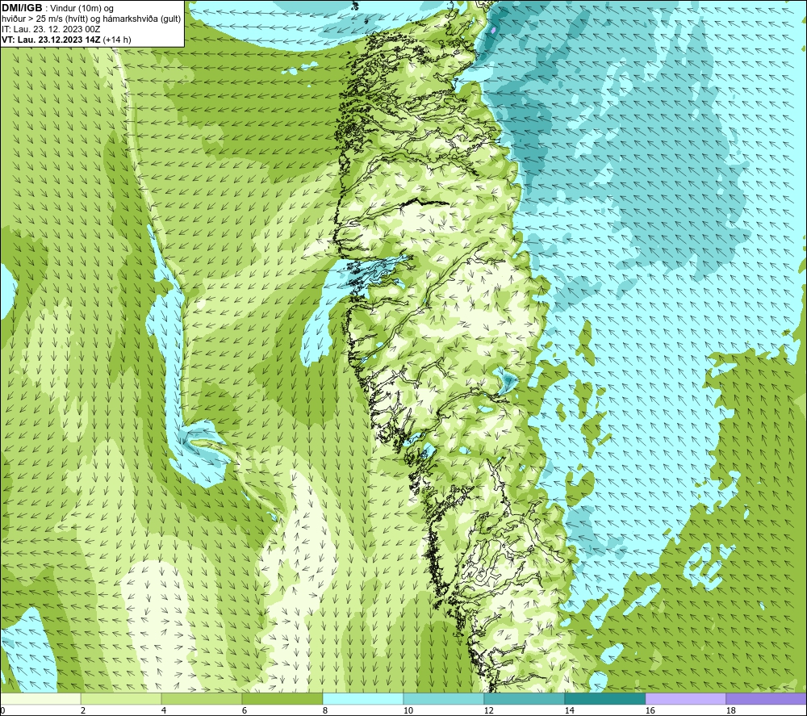Click the 16–18 m/s lavender swatch
Viewport: 807px width, 716px height.
click(x=685, y=698)
